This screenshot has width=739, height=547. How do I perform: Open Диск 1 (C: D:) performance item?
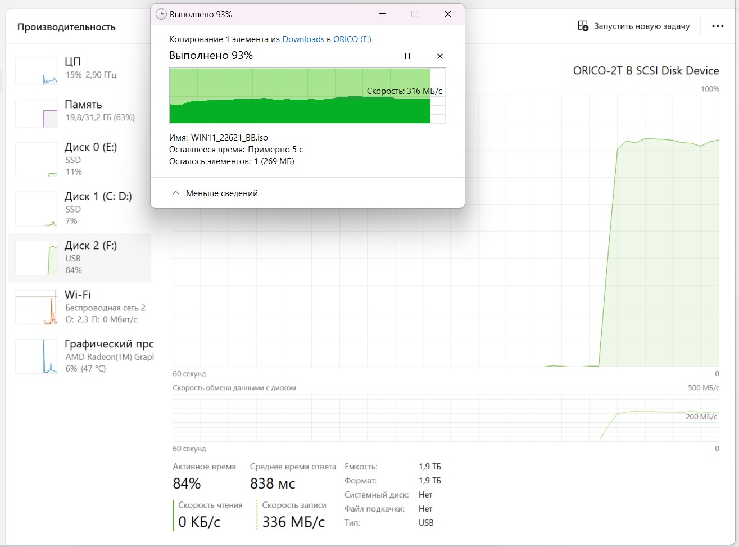80,209
